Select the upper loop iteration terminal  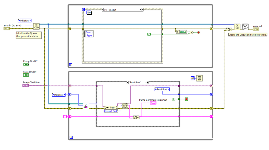pyautogui.click(x=71, y=65)
